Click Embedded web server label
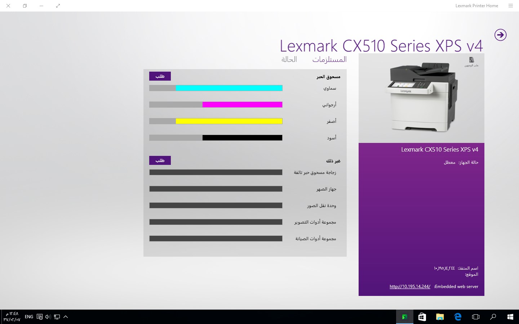The height and width of the screenshot is (324, 519). click(456, 287)
